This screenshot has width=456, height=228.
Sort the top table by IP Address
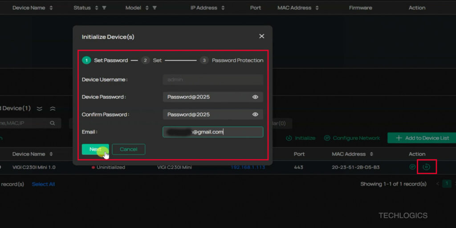[223, 8]
